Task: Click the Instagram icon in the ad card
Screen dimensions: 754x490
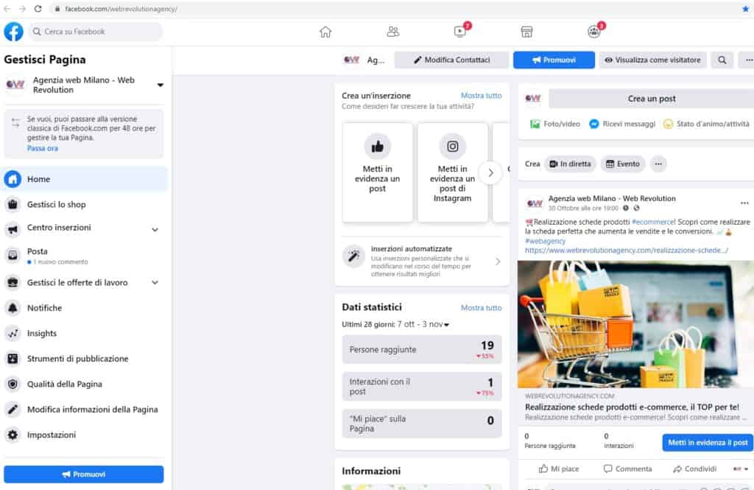Action: click(x=453, y=147)
